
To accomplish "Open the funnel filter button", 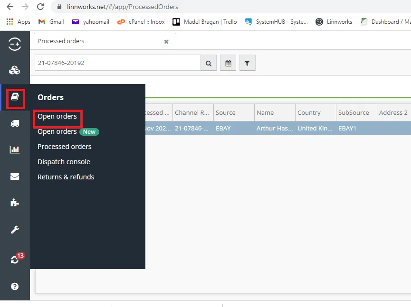I will point(247,63).
